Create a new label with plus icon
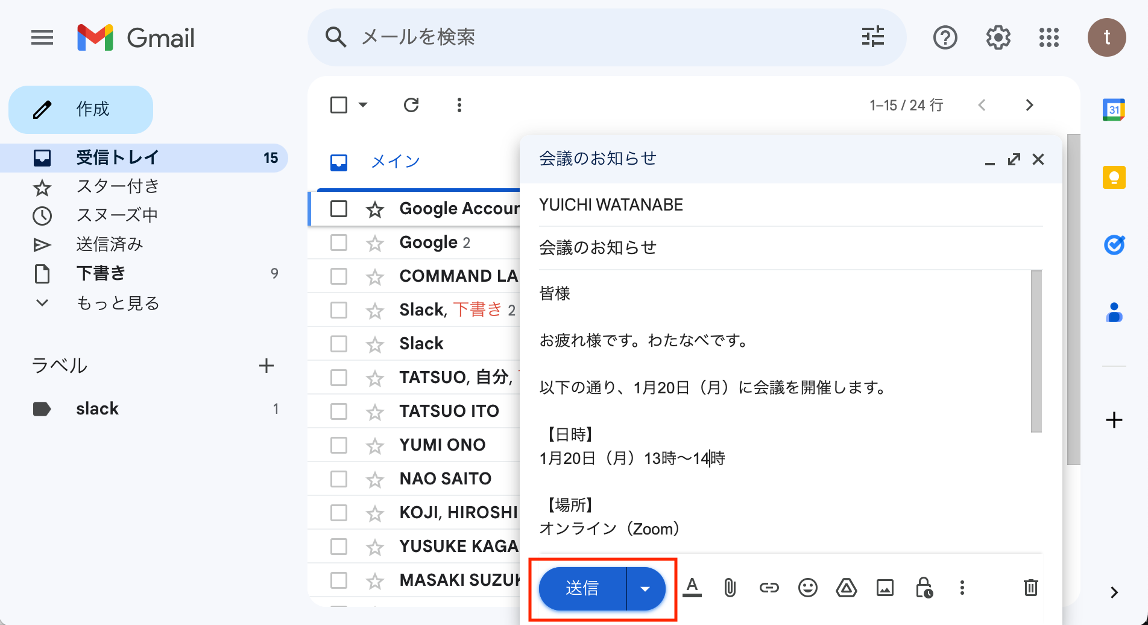1148x625 pixels. [266, 366]
